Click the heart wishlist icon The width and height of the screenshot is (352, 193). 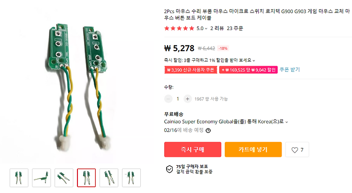click(x=295, y=150)
